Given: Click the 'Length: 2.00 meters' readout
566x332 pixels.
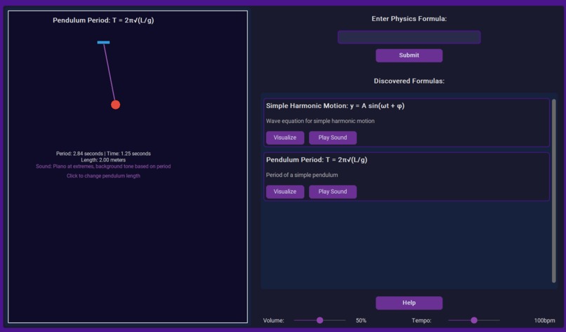Looking at the screenshot, I should point(103,160).
